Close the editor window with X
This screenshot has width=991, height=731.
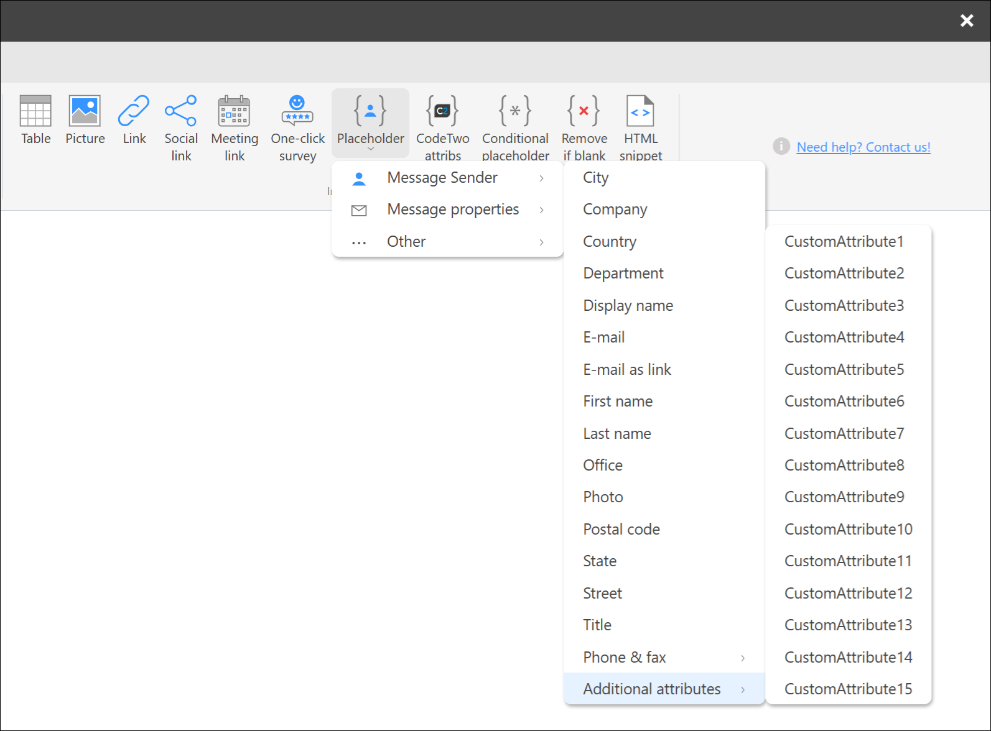966,21
